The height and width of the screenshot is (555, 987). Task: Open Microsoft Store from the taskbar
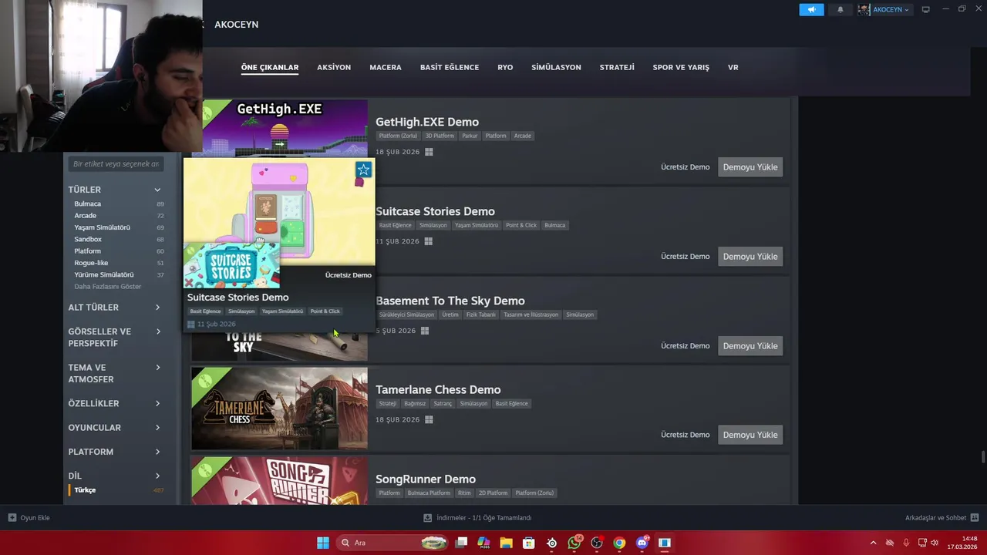point(529,543)
